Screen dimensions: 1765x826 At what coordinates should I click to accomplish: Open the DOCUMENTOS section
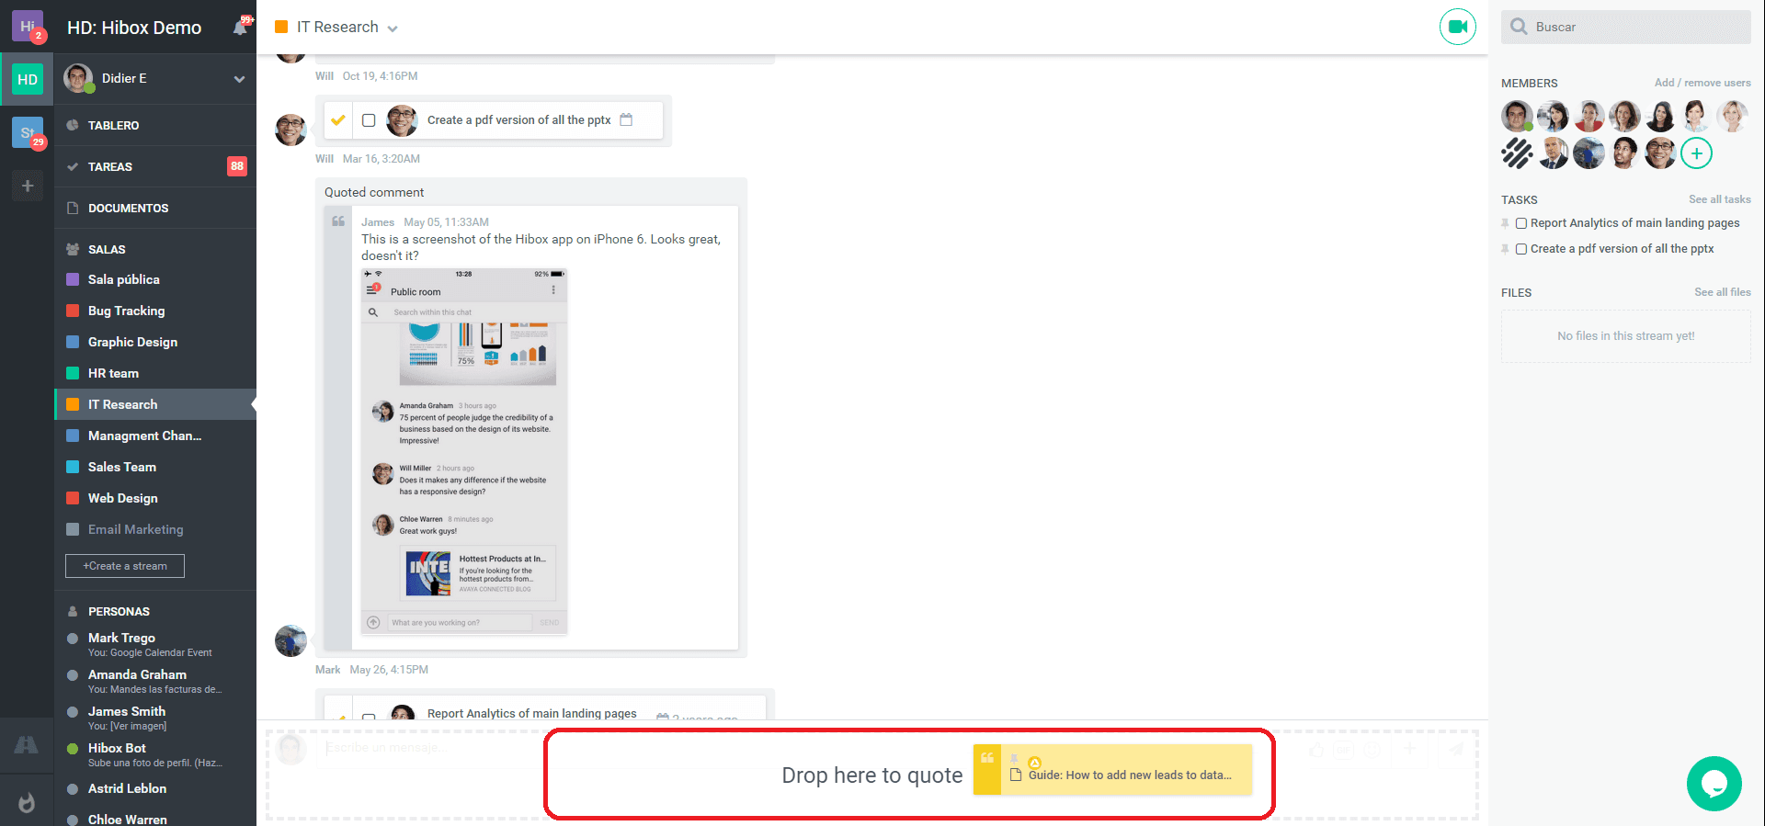[128, 208]
